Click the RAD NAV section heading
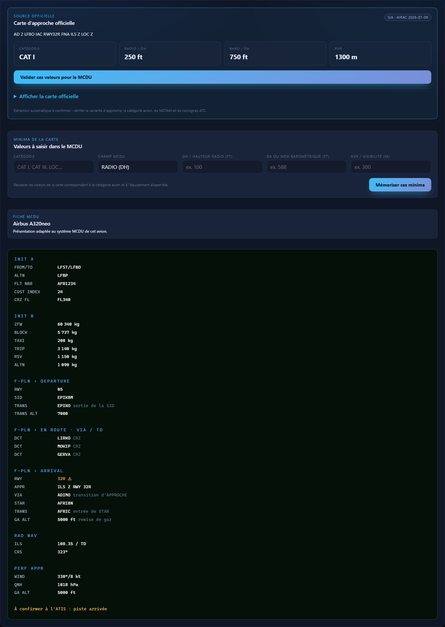Image resolution: width=445 pixels, height=627 pixels. 26,536
